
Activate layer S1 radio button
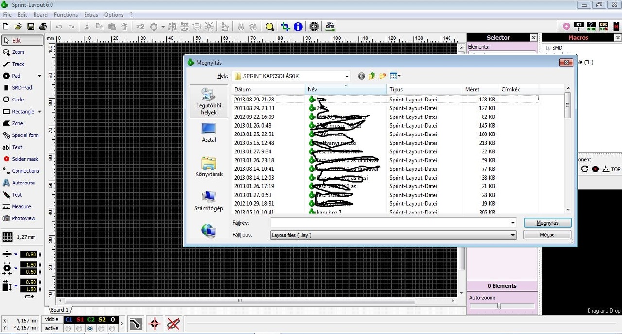pos(79,329)
